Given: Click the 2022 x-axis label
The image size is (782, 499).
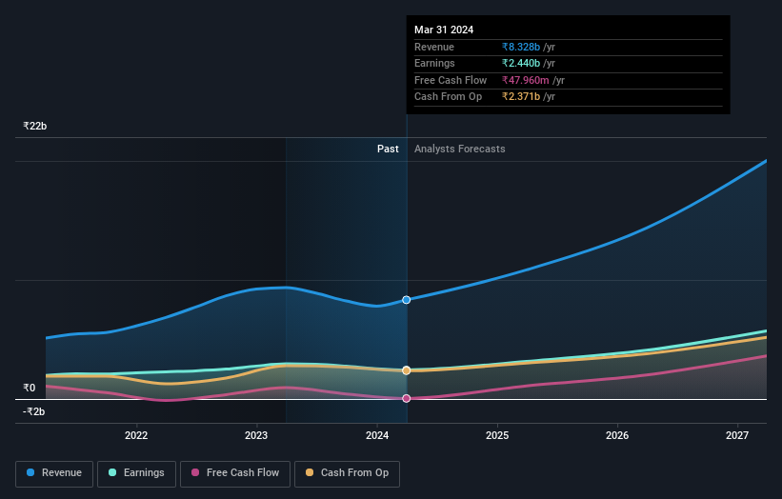Looking at the screenshot, I should [136, 435].
